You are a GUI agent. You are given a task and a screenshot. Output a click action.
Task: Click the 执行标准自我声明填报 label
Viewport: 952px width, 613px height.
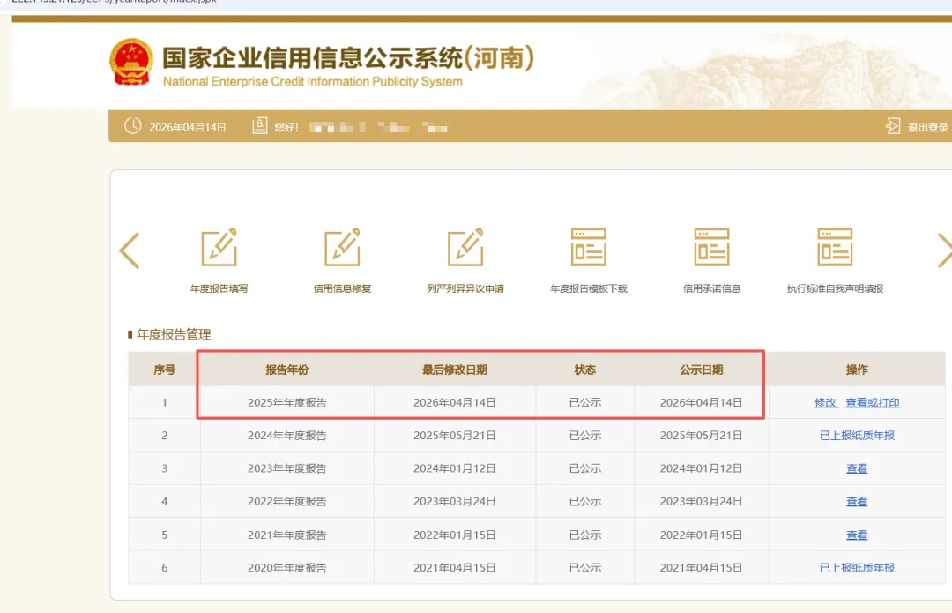pos(836,288)
